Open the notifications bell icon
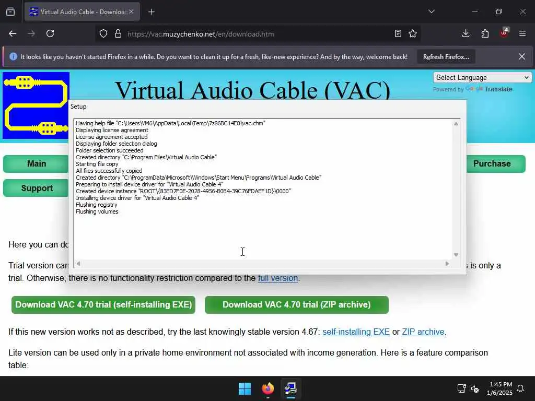The height and width of the screenshot is (401, 535). 520,388
